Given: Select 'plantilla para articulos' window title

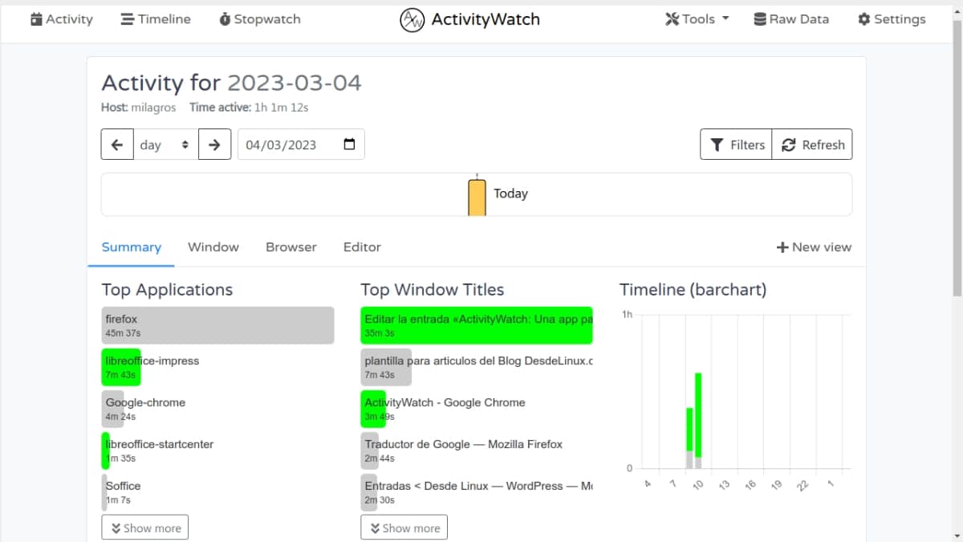Looking at the screenshot, I should (477, 367).
